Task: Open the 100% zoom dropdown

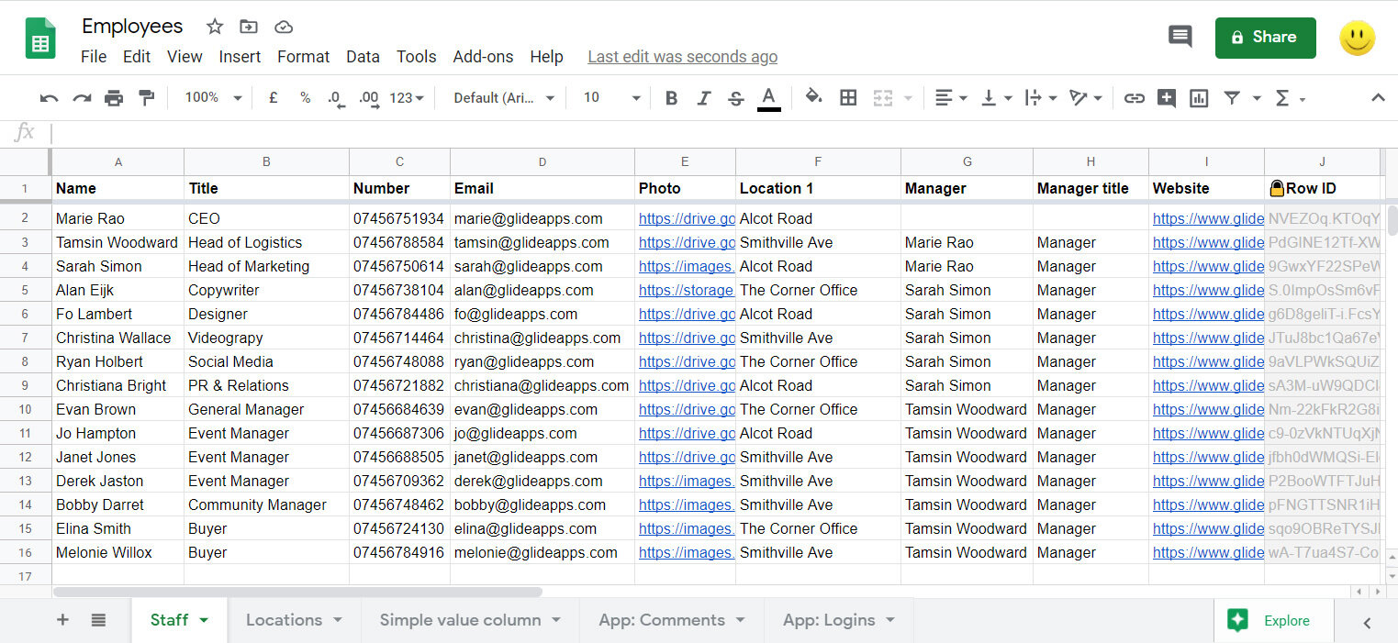Action: [x=213, y=98]
